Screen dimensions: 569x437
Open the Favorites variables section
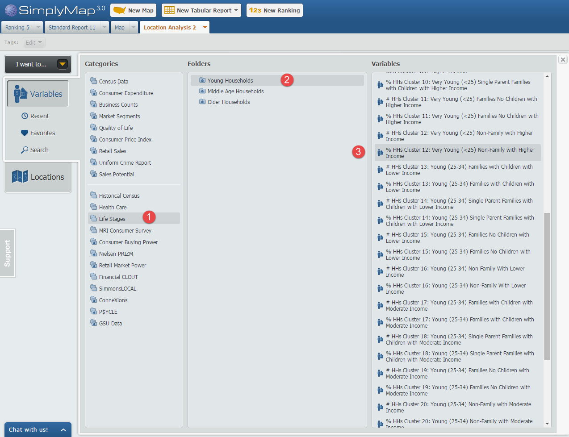click(x=38, y=133)
